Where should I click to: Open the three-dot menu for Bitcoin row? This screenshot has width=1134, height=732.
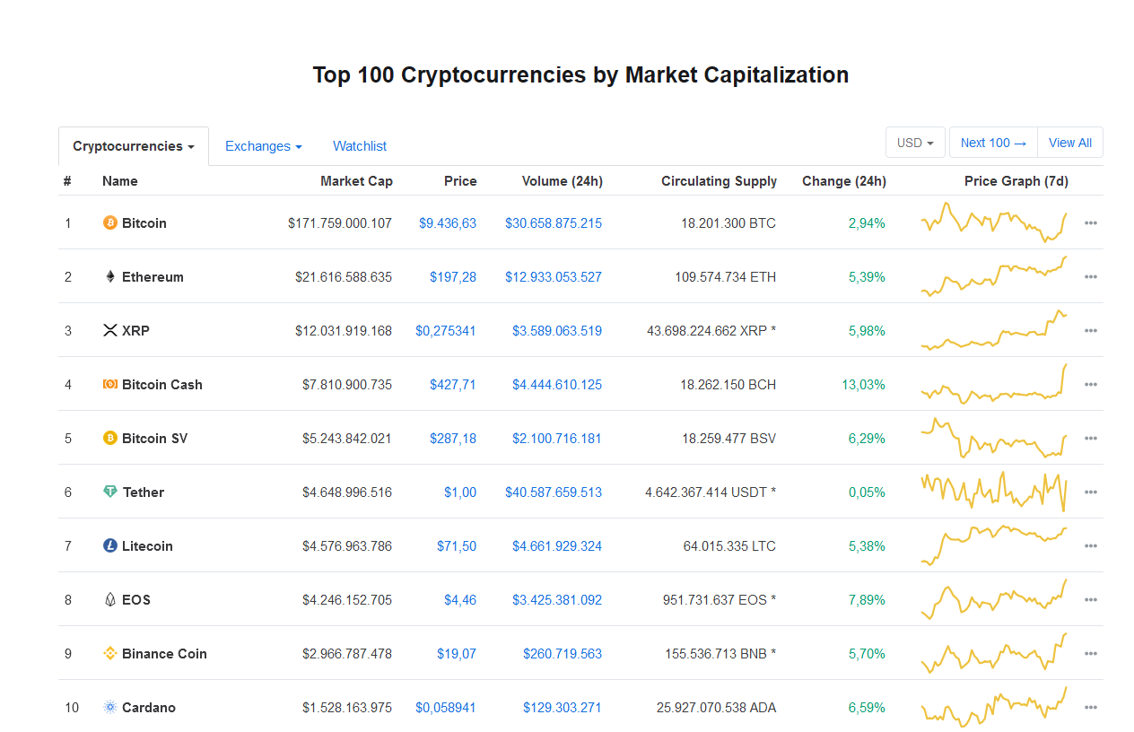(1090, 222)
